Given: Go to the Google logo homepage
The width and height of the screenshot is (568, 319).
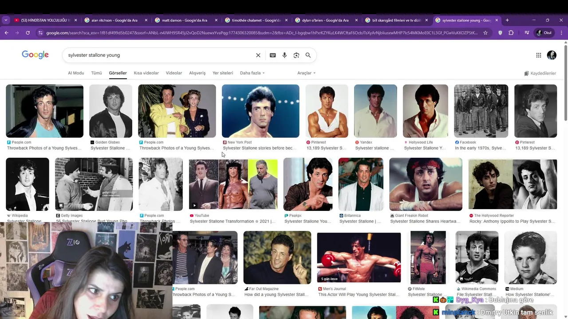Looking at the screenshot, I should click(35, 55).
